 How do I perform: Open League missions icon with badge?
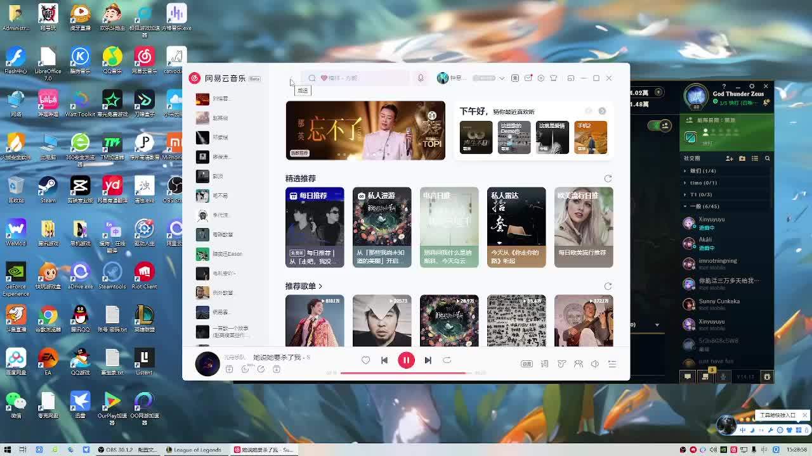[705, 376]
